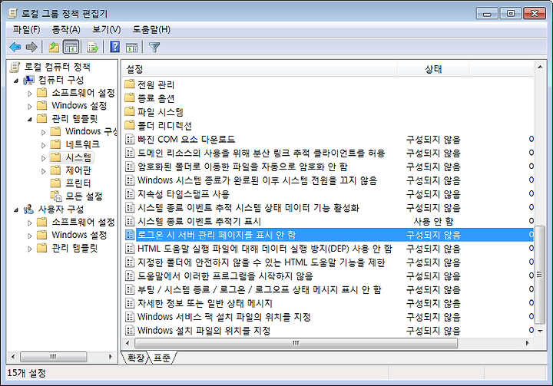This screenshot has width=553, height=386.
Task: Click policy icon for 도움말에서 이러한 프로그램을 시작하지 않음
Action: click(130, 276)
